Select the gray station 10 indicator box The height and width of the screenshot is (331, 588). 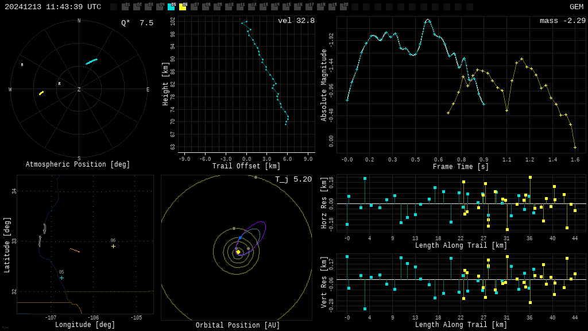pos(229,7)
